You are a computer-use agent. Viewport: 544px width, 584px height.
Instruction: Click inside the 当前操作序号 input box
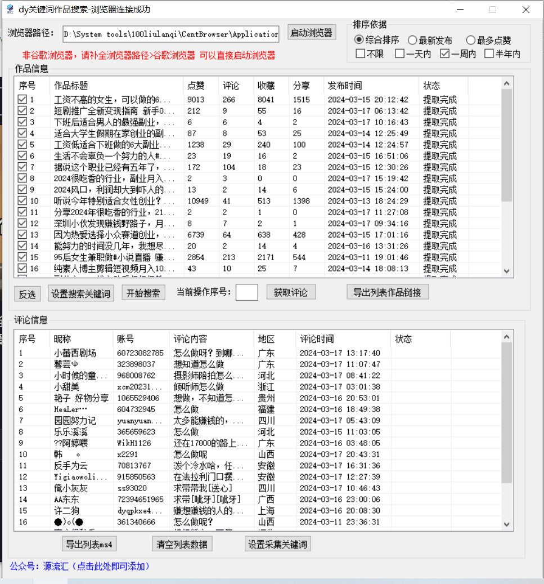pyautogui.click(x=246, y=292)
